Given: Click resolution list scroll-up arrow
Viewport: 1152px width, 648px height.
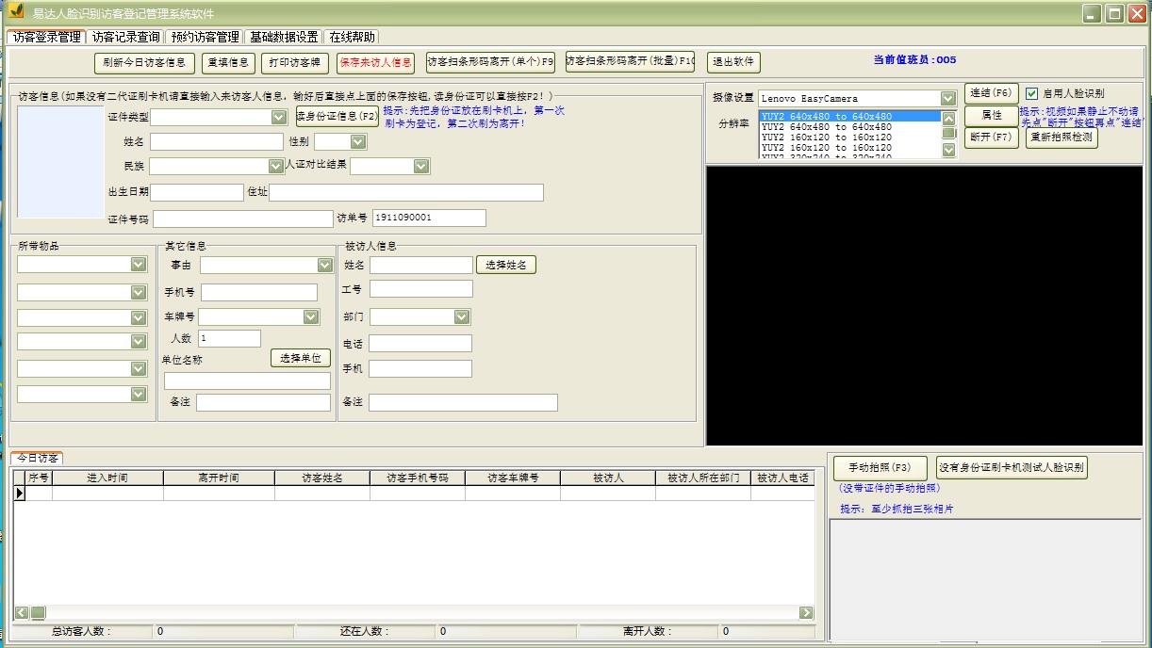Looking at the screenshot, I should click(x=949, y=118).
